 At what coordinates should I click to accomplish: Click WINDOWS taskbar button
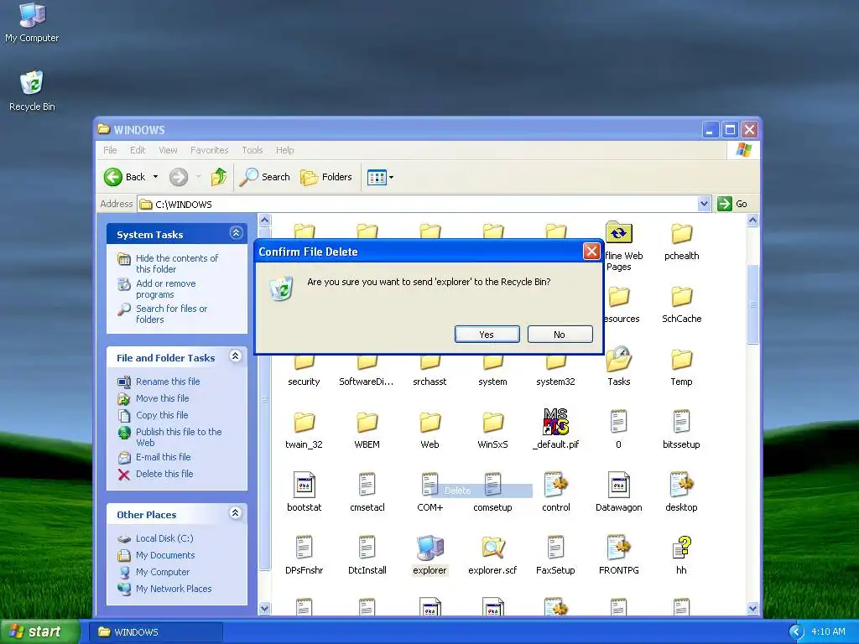pyautogui.click(x=156, y=632)
